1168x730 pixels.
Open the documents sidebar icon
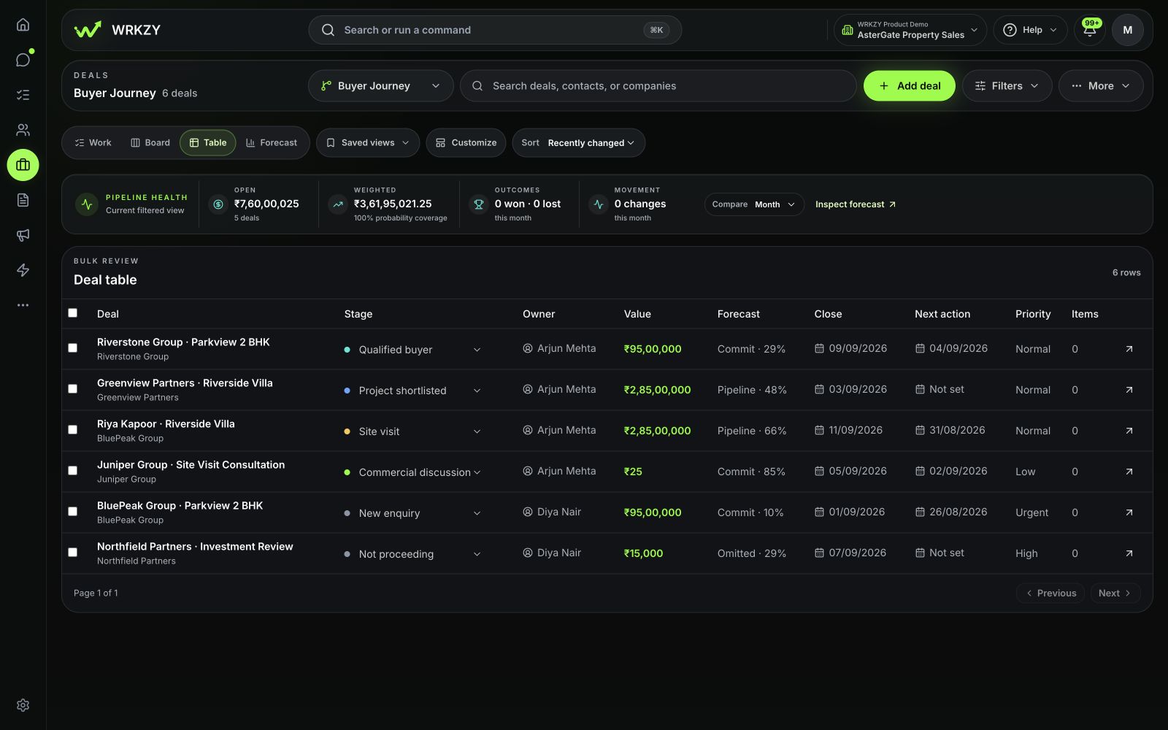click(23, 200)
